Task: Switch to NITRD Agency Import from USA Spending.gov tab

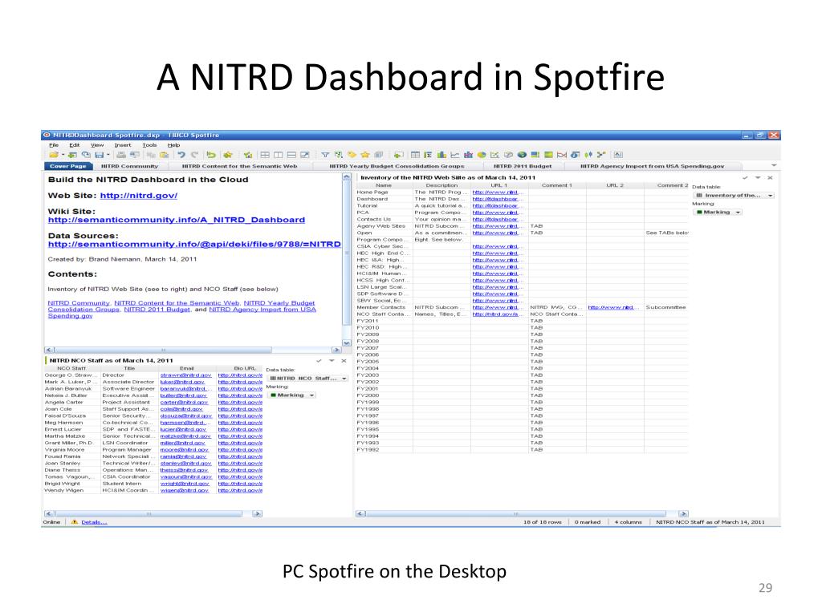Action: click(652, 166)
